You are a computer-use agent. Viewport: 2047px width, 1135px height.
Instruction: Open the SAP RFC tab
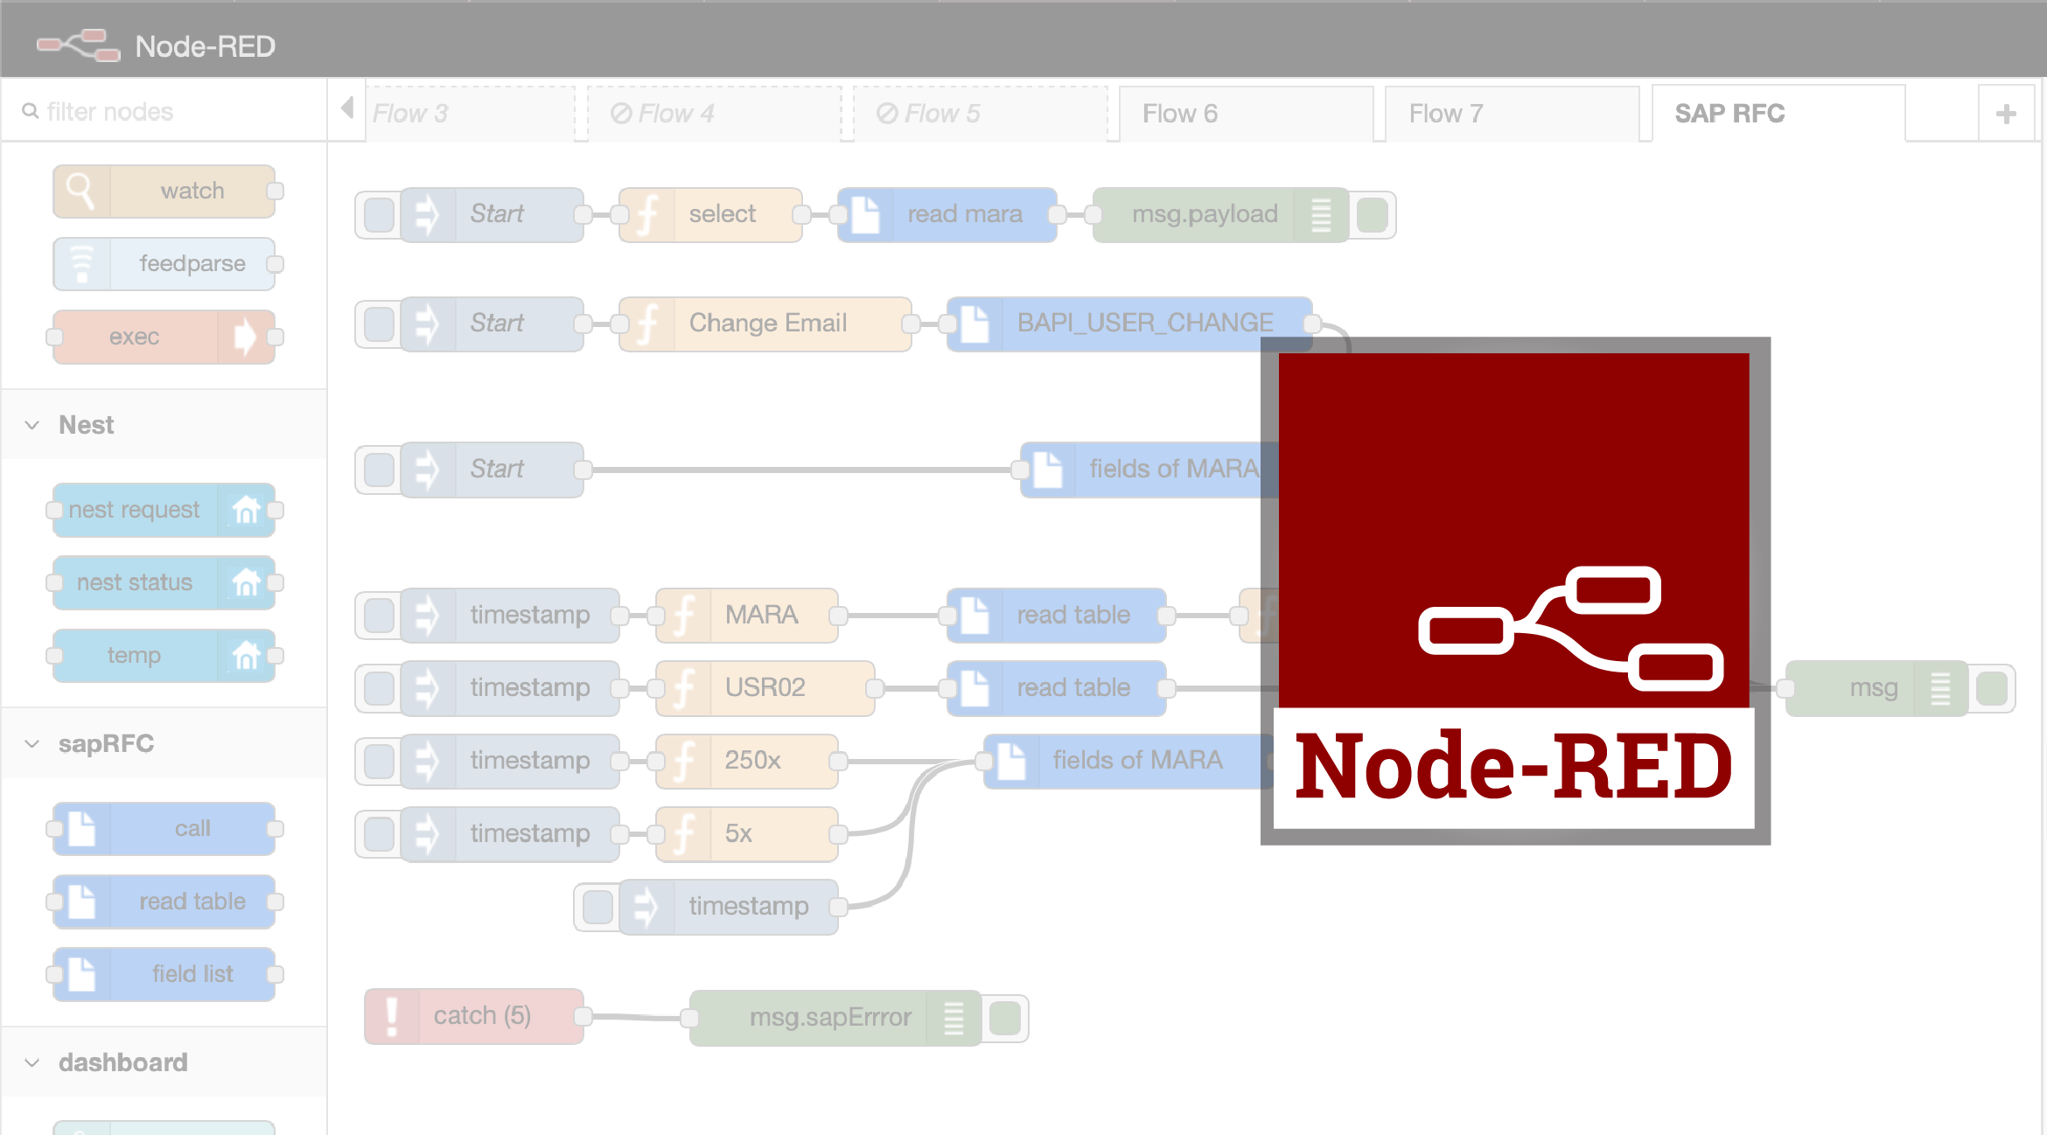pos(1729,113)
